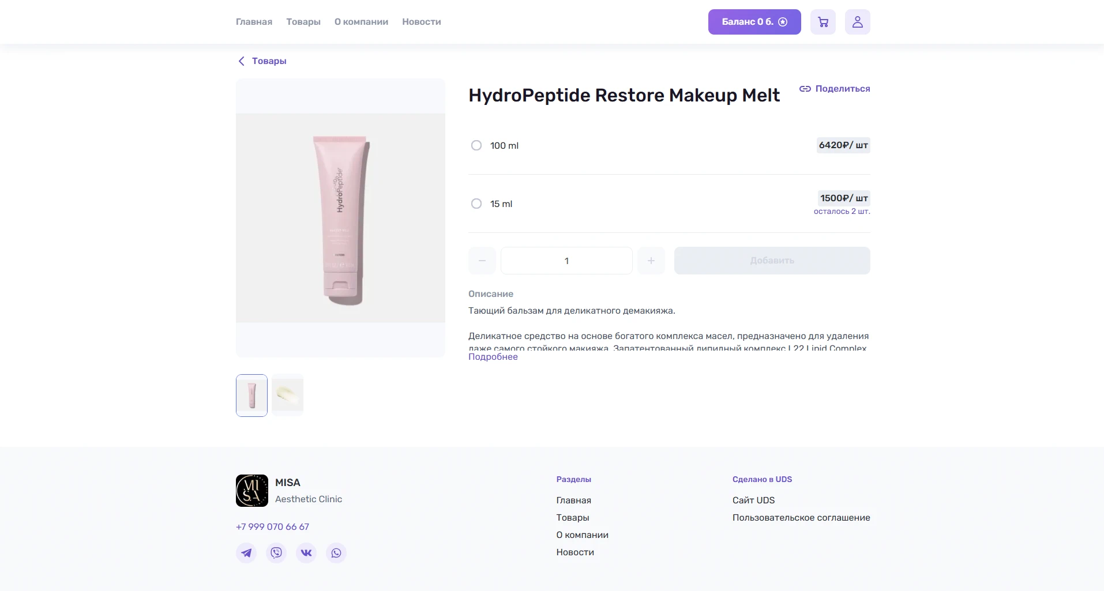
Task: Open footer Главная link
Action: pyautogui.click(x=573, y=500)
